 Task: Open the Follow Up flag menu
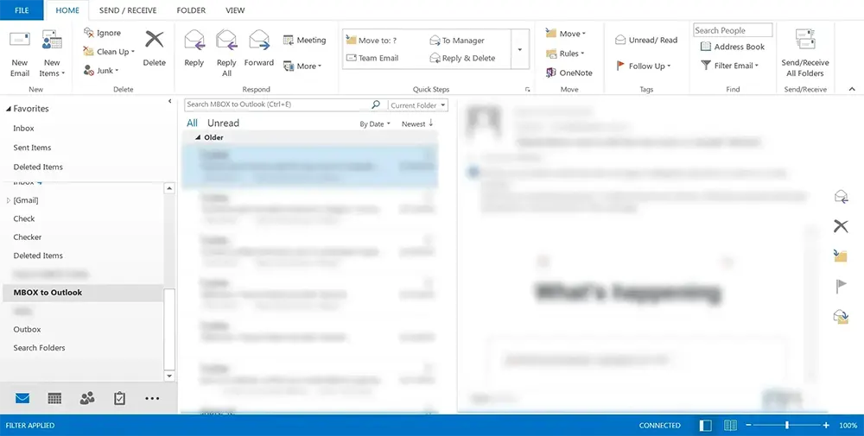tap(643, 66)
